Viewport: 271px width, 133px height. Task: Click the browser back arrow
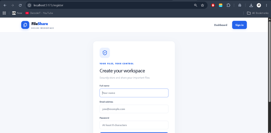point(5,5)
